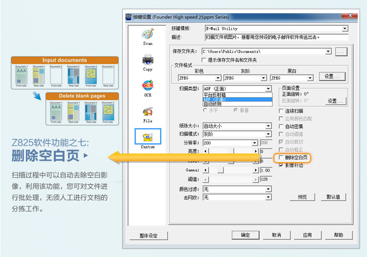The width and height of the screenshot is (367, 257).
Task: Click the browse folder "..." button
Action: tap(341, 52)
